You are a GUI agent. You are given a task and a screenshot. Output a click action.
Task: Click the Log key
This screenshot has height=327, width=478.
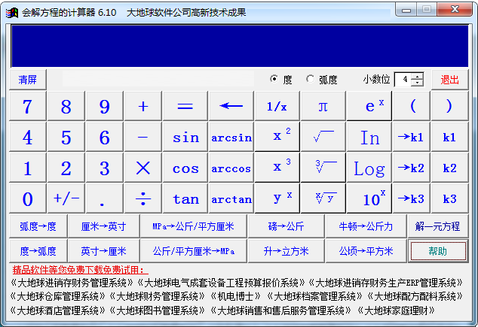(369, 168)
